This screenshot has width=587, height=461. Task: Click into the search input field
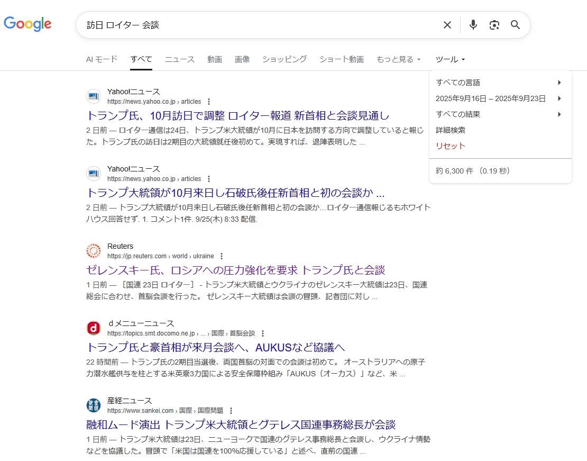click(x=259, y=25)
